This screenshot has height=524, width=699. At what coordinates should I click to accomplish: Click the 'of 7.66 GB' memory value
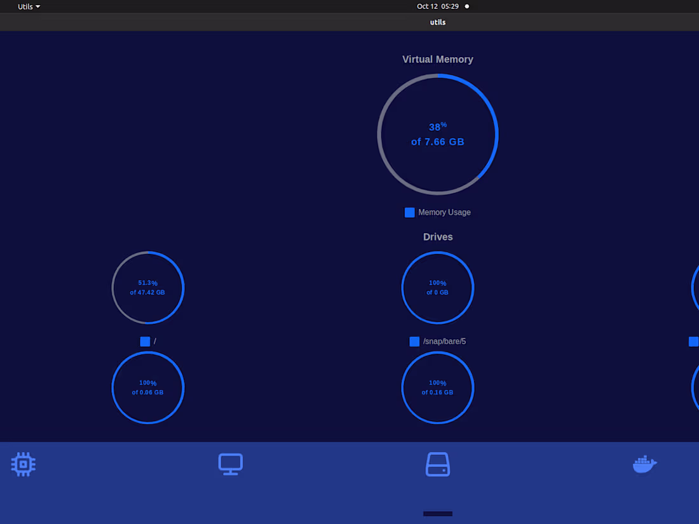tap(437, 142)
